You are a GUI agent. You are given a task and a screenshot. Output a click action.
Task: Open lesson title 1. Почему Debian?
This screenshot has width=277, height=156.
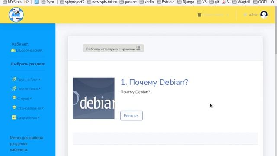[x=154, y=82]
